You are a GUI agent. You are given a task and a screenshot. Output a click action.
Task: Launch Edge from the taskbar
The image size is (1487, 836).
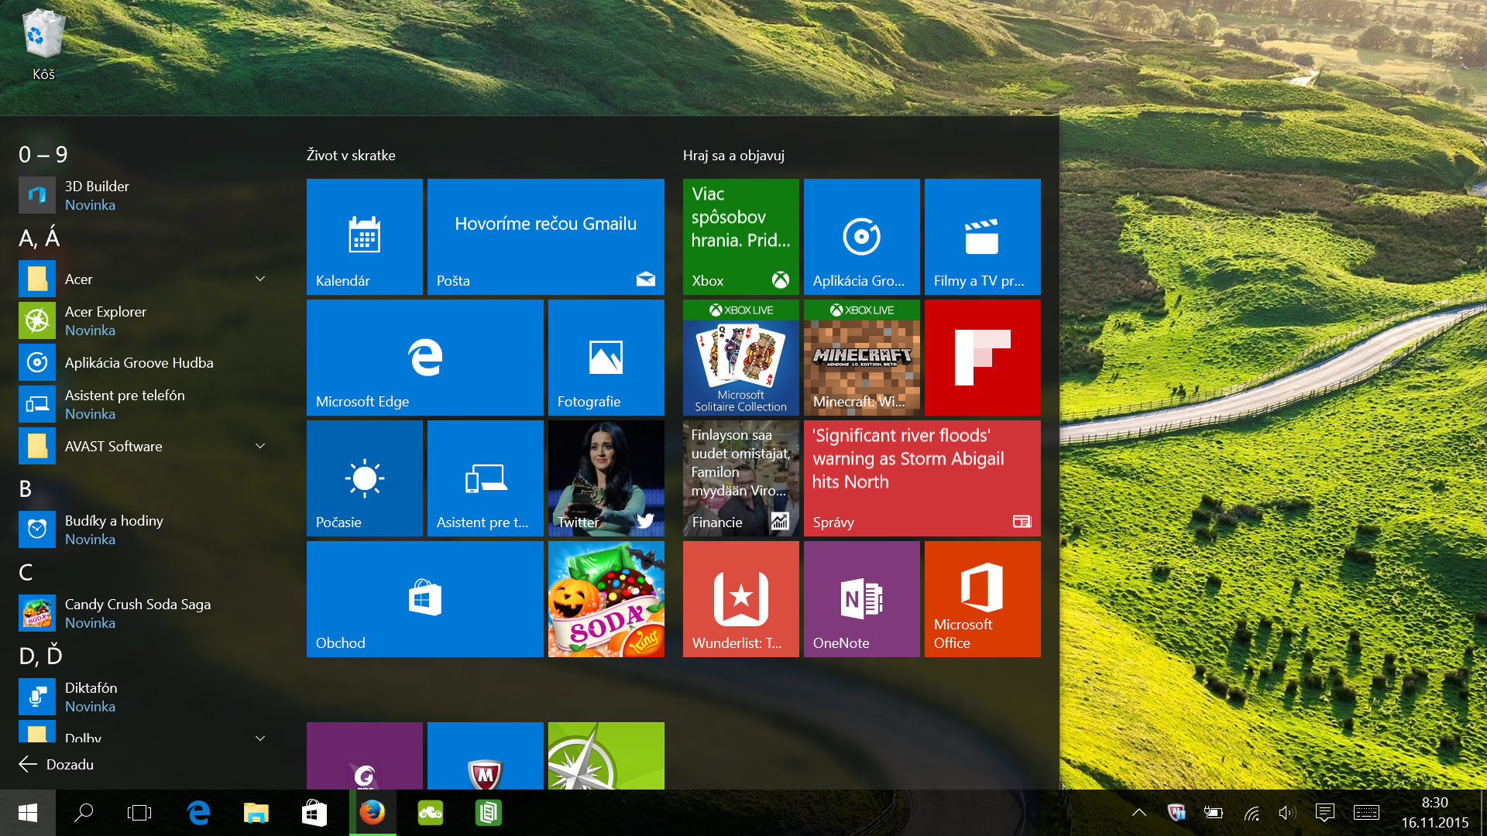[x=199, y=813]
